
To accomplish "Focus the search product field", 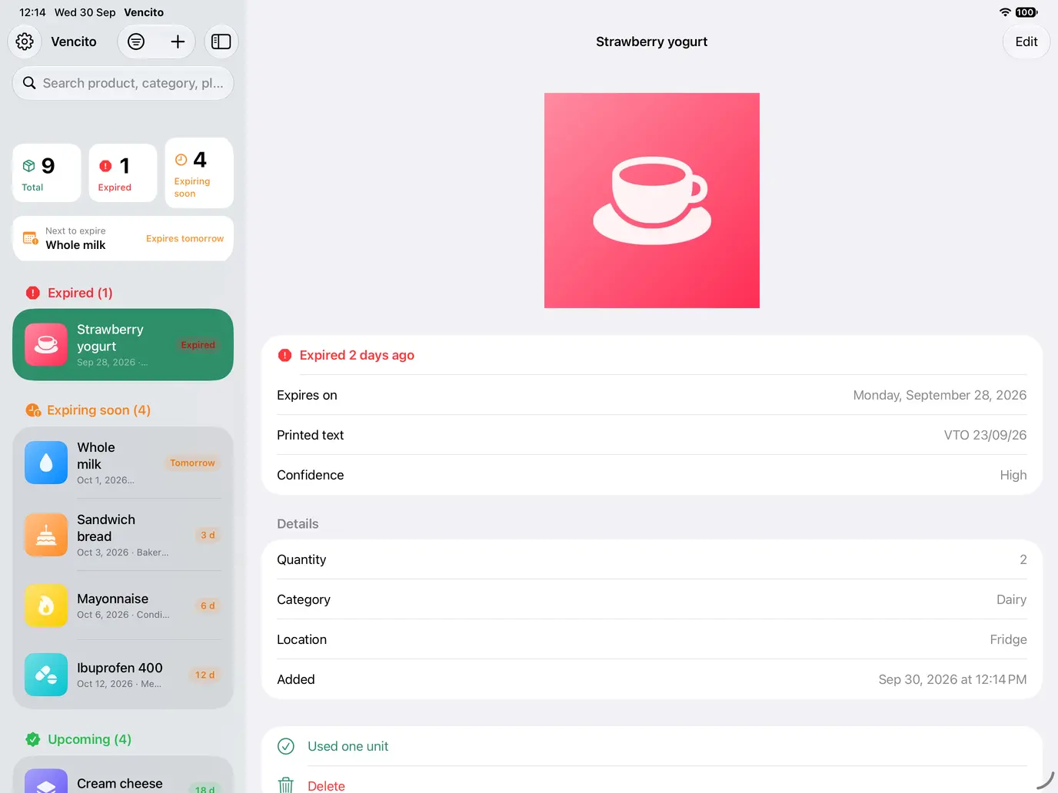I will tap(123, 83).
